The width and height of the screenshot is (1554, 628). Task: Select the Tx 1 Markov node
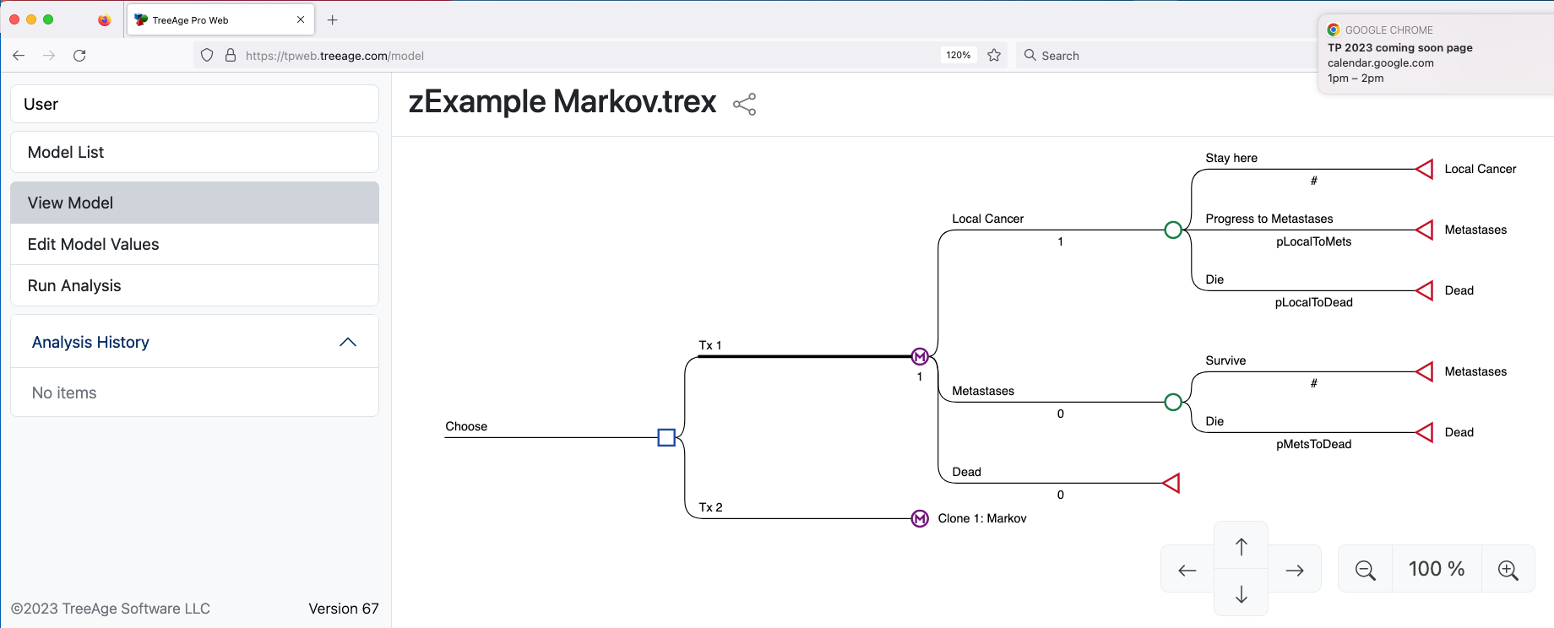click(x=920, y=356)
